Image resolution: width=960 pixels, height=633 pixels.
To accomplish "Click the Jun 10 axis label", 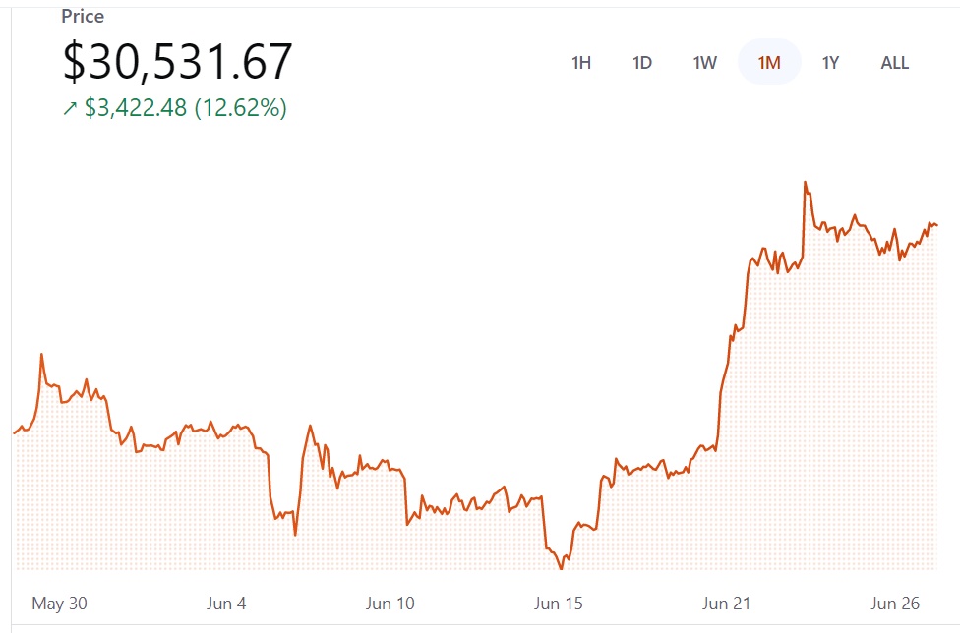I will tap(390, 604).
